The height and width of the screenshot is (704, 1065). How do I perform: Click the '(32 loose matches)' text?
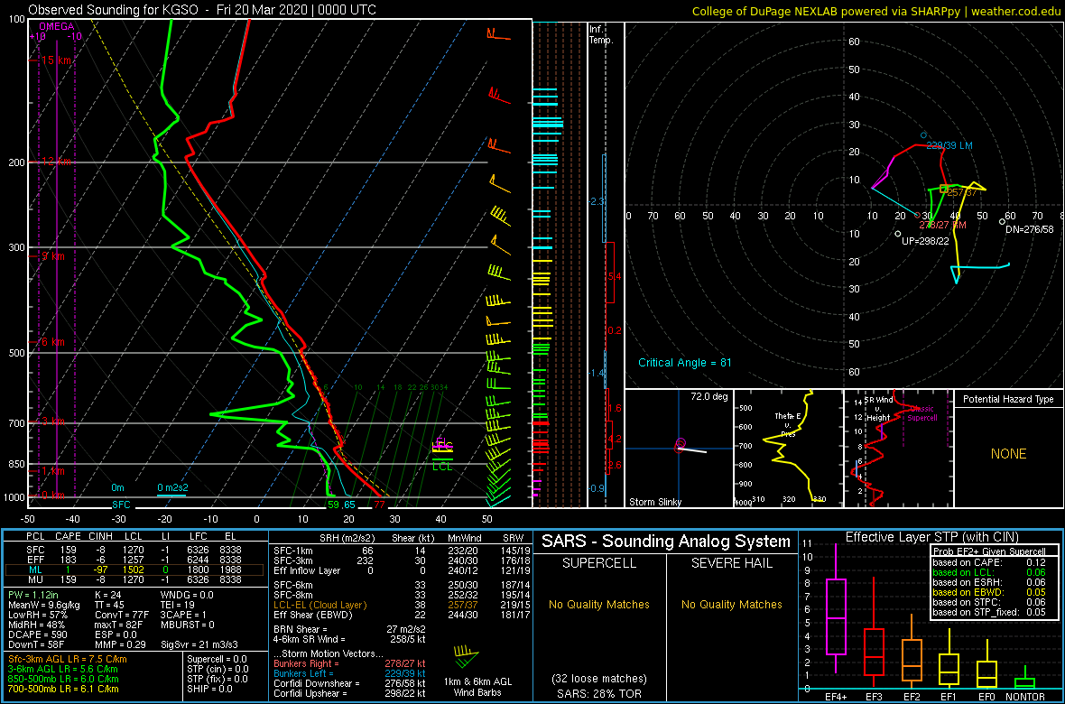pyautogui.click(x=599, y=679)
